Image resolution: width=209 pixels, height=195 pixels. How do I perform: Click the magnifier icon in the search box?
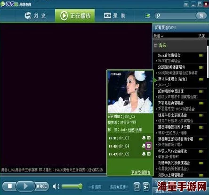tap(158, 16)
